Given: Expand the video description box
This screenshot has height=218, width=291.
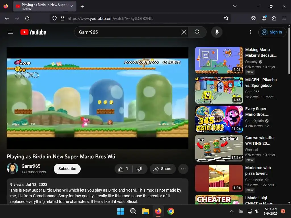Looking at the screenshot, I should pyautogui.click(x=98, y=192).
